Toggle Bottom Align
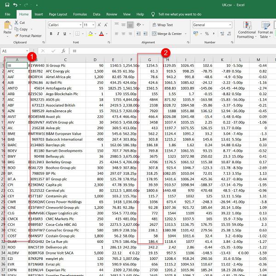 tap(130, 25)
